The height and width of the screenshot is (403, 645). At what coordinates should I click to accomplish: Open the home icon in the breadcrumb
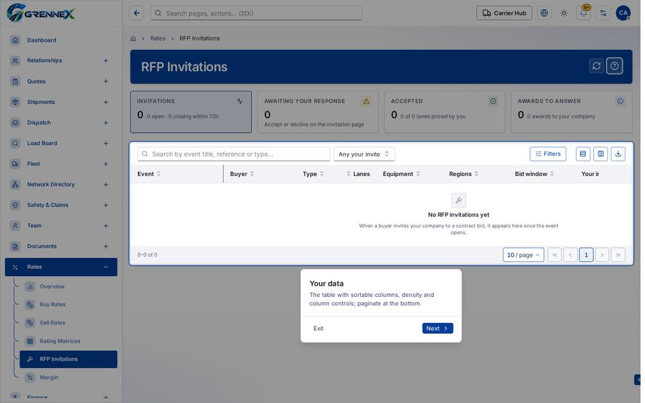point(133,39)
